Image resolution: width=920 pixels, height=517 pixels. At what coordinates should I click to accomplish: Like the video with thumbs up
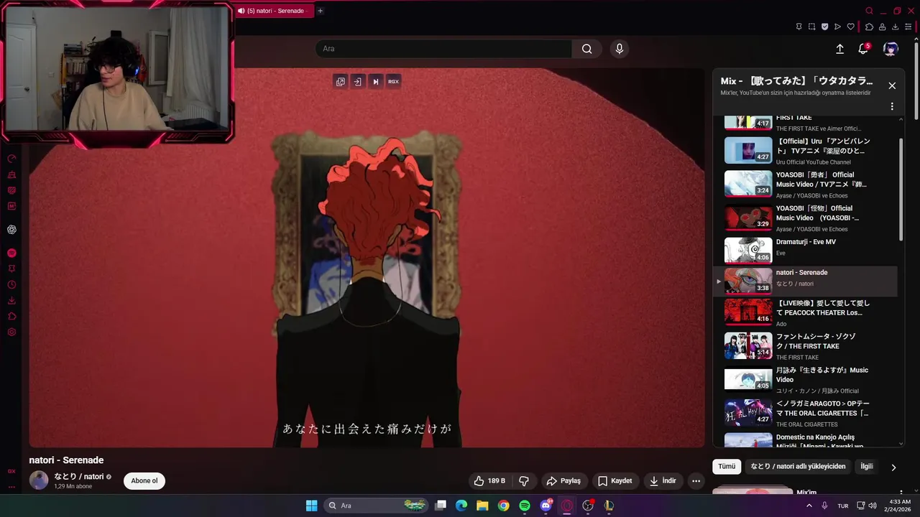click(489, 481)
